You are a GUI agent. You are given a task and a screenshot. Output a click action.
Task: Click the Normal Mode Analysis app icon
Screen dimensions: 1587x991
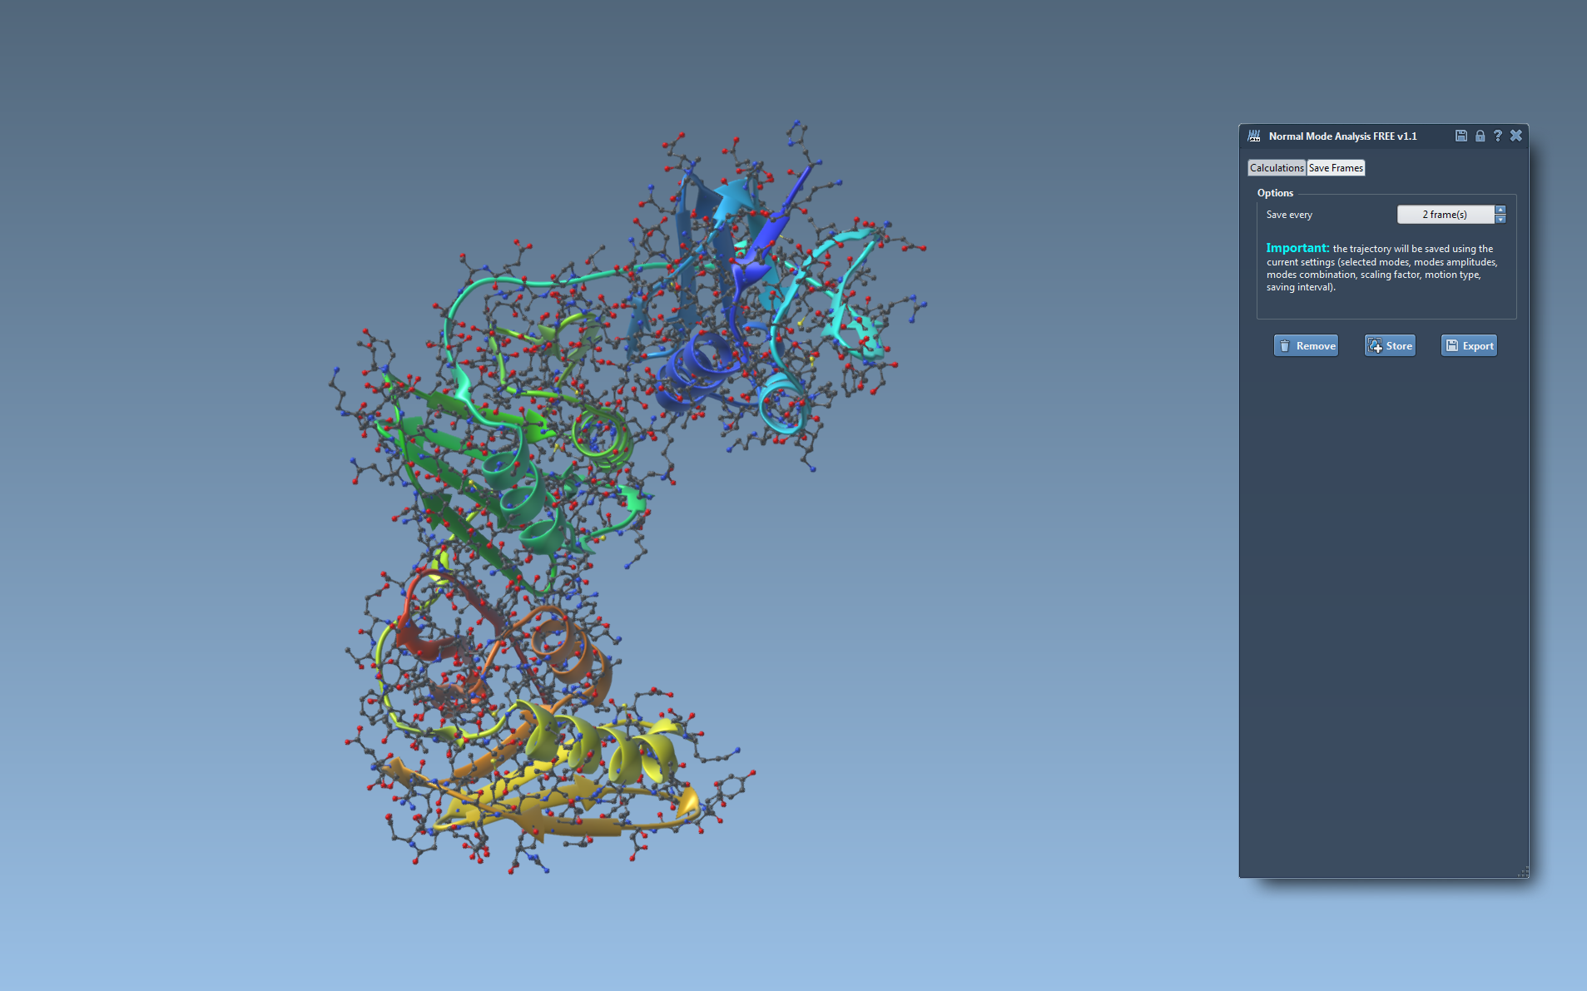tap(1254, 136)
